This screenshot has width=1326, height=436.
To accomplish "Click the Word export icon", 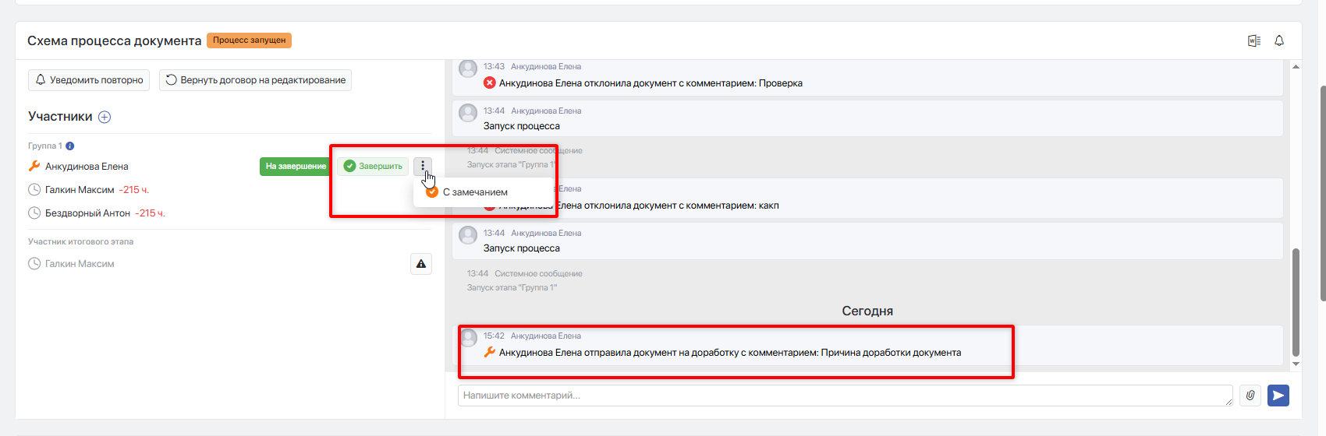I will 1254,40.
